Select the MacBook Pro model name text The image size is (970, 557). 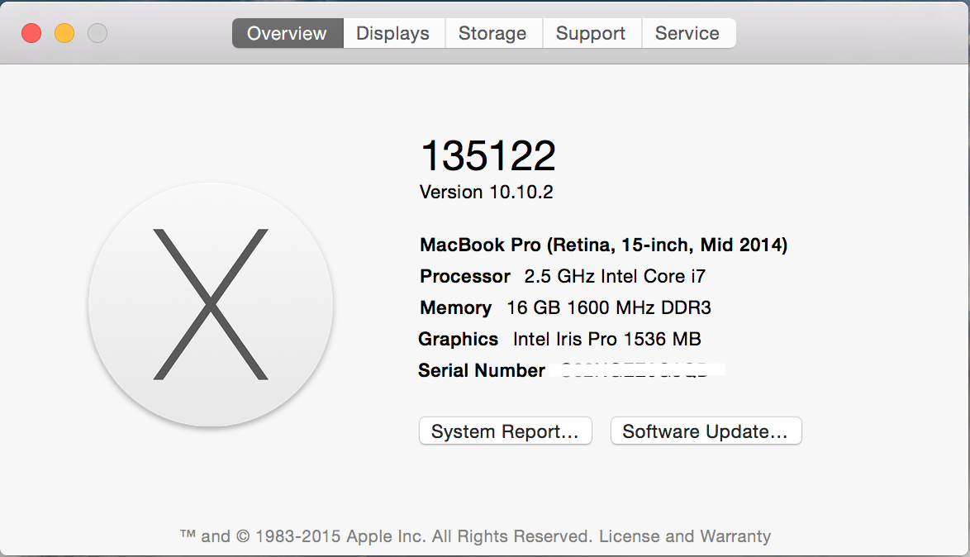pos(604,245)
